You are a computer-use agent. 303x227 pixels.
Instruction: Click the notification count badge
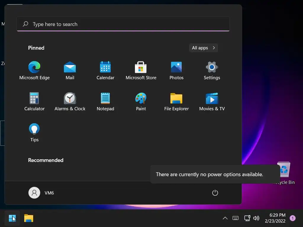[x=293, y=218]
